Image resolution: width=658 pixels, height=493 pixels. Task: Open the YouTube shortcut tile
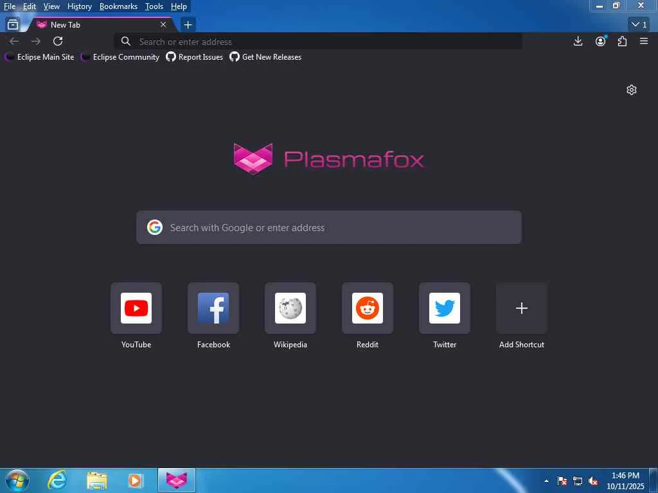tap(136, 308)
